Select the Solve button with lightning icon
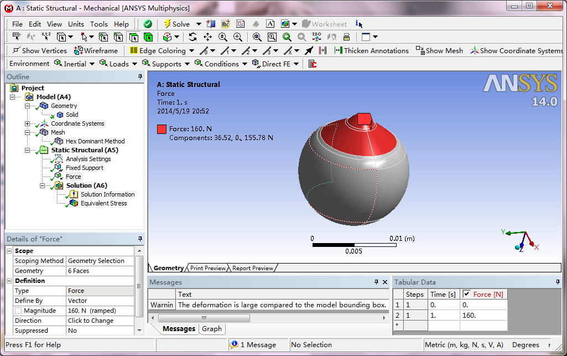 click(x=177, y=24)
